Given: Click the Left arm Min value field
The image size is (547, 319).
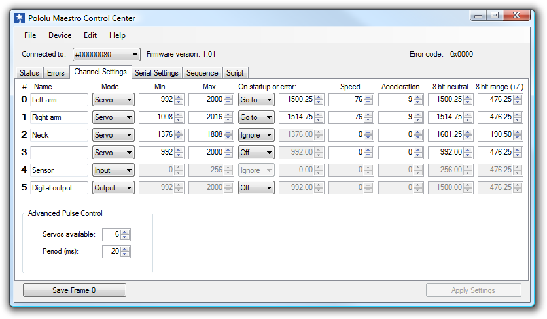Looking at the screenshot, I should (x=156, y=100).
